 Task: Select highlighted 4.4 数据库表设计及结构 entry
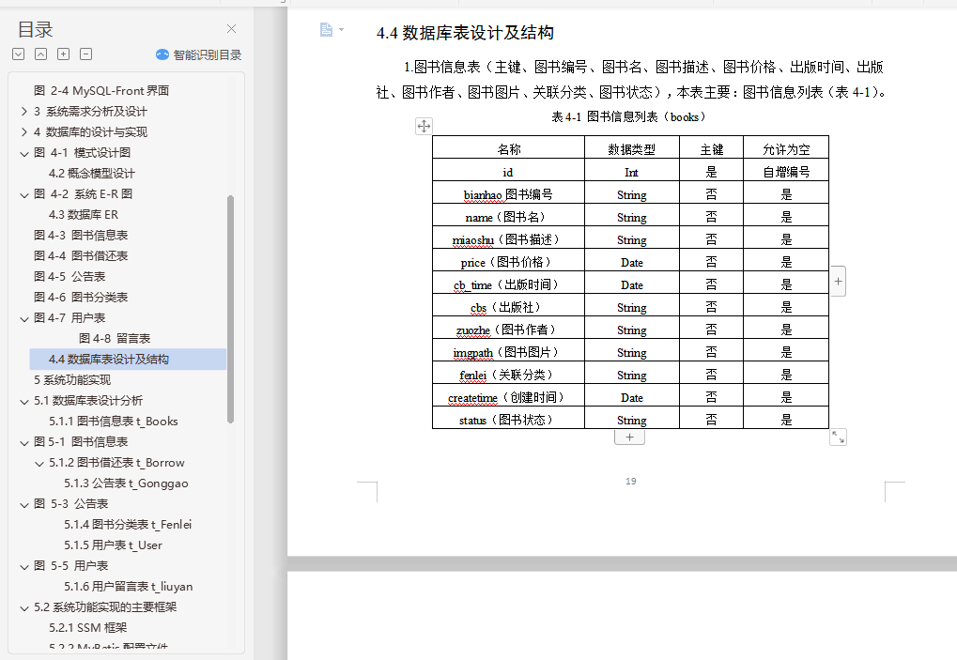pos(128,360)
